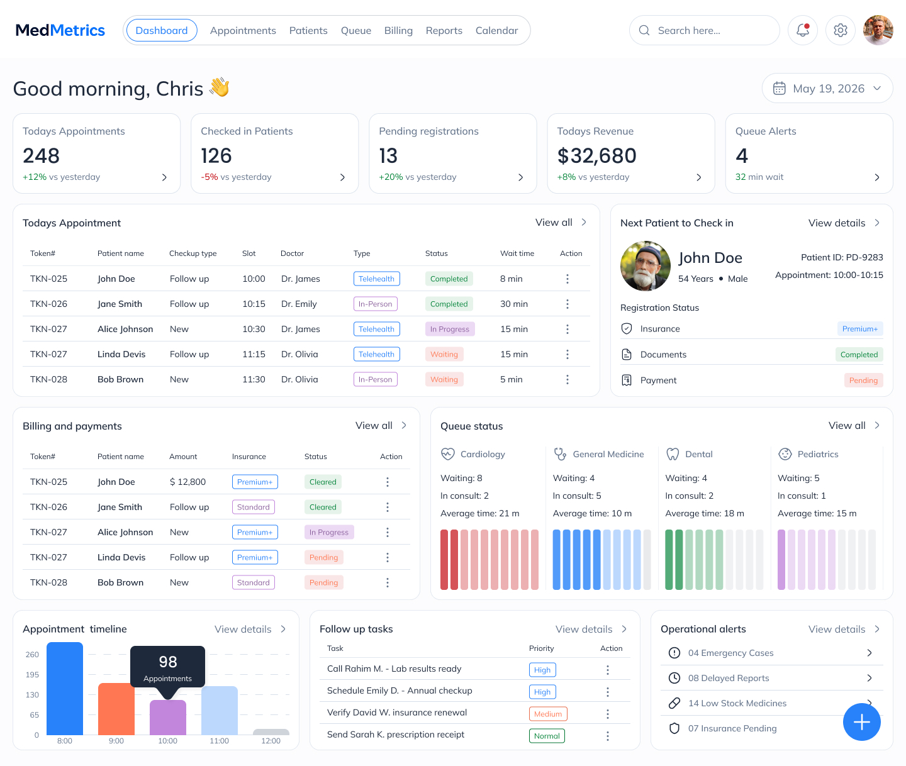Viewport: 906px width, 766px height.
Task: Go to the Appointments tab
Action: [x=243, y=30]
